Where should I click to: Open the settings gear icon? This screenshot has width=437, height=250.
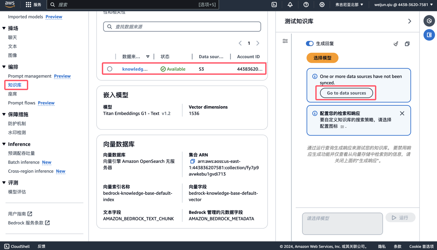click(x=322, y=4)
